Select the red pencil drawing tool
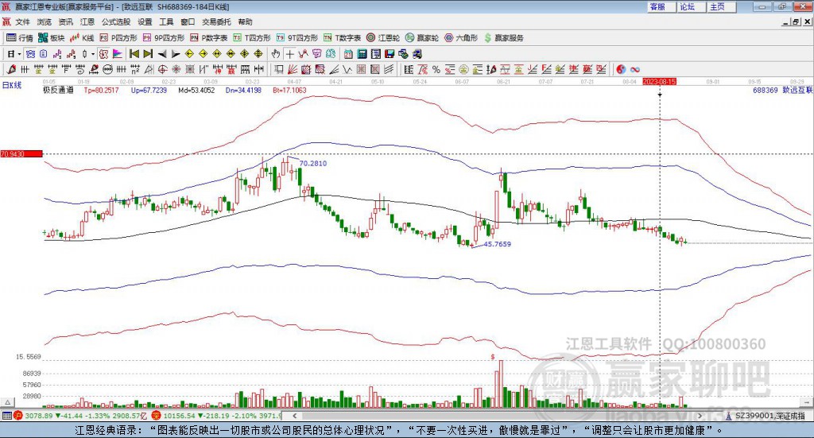814x438 pixels. click(11, 69)
